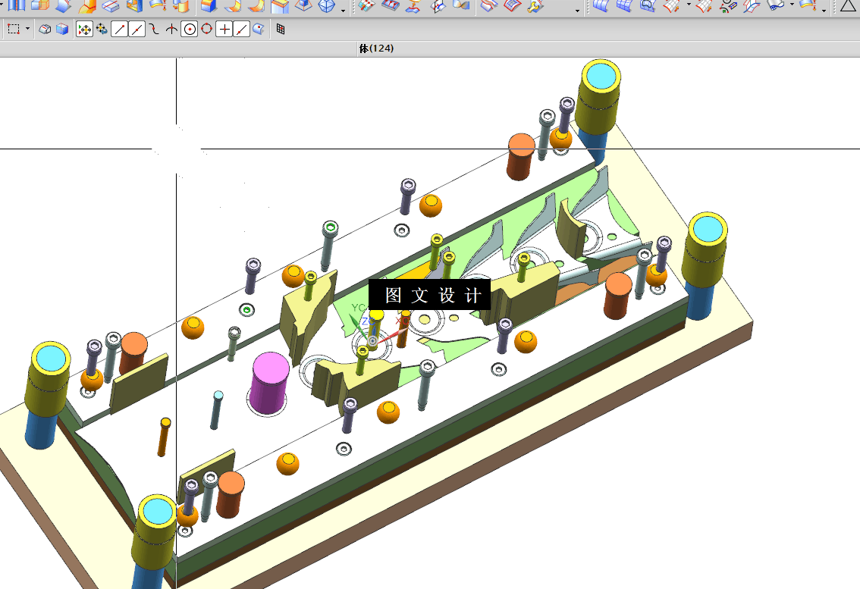860x589 pixels.
Task: Open overflow arrow right of the wrench icon
Action: click(577, 10)
